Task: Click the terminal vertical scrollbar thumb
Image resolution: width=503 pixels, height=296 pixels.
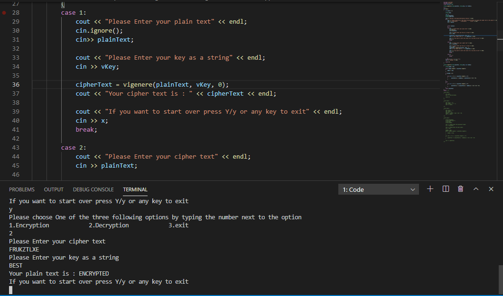Action: [501, 279]
